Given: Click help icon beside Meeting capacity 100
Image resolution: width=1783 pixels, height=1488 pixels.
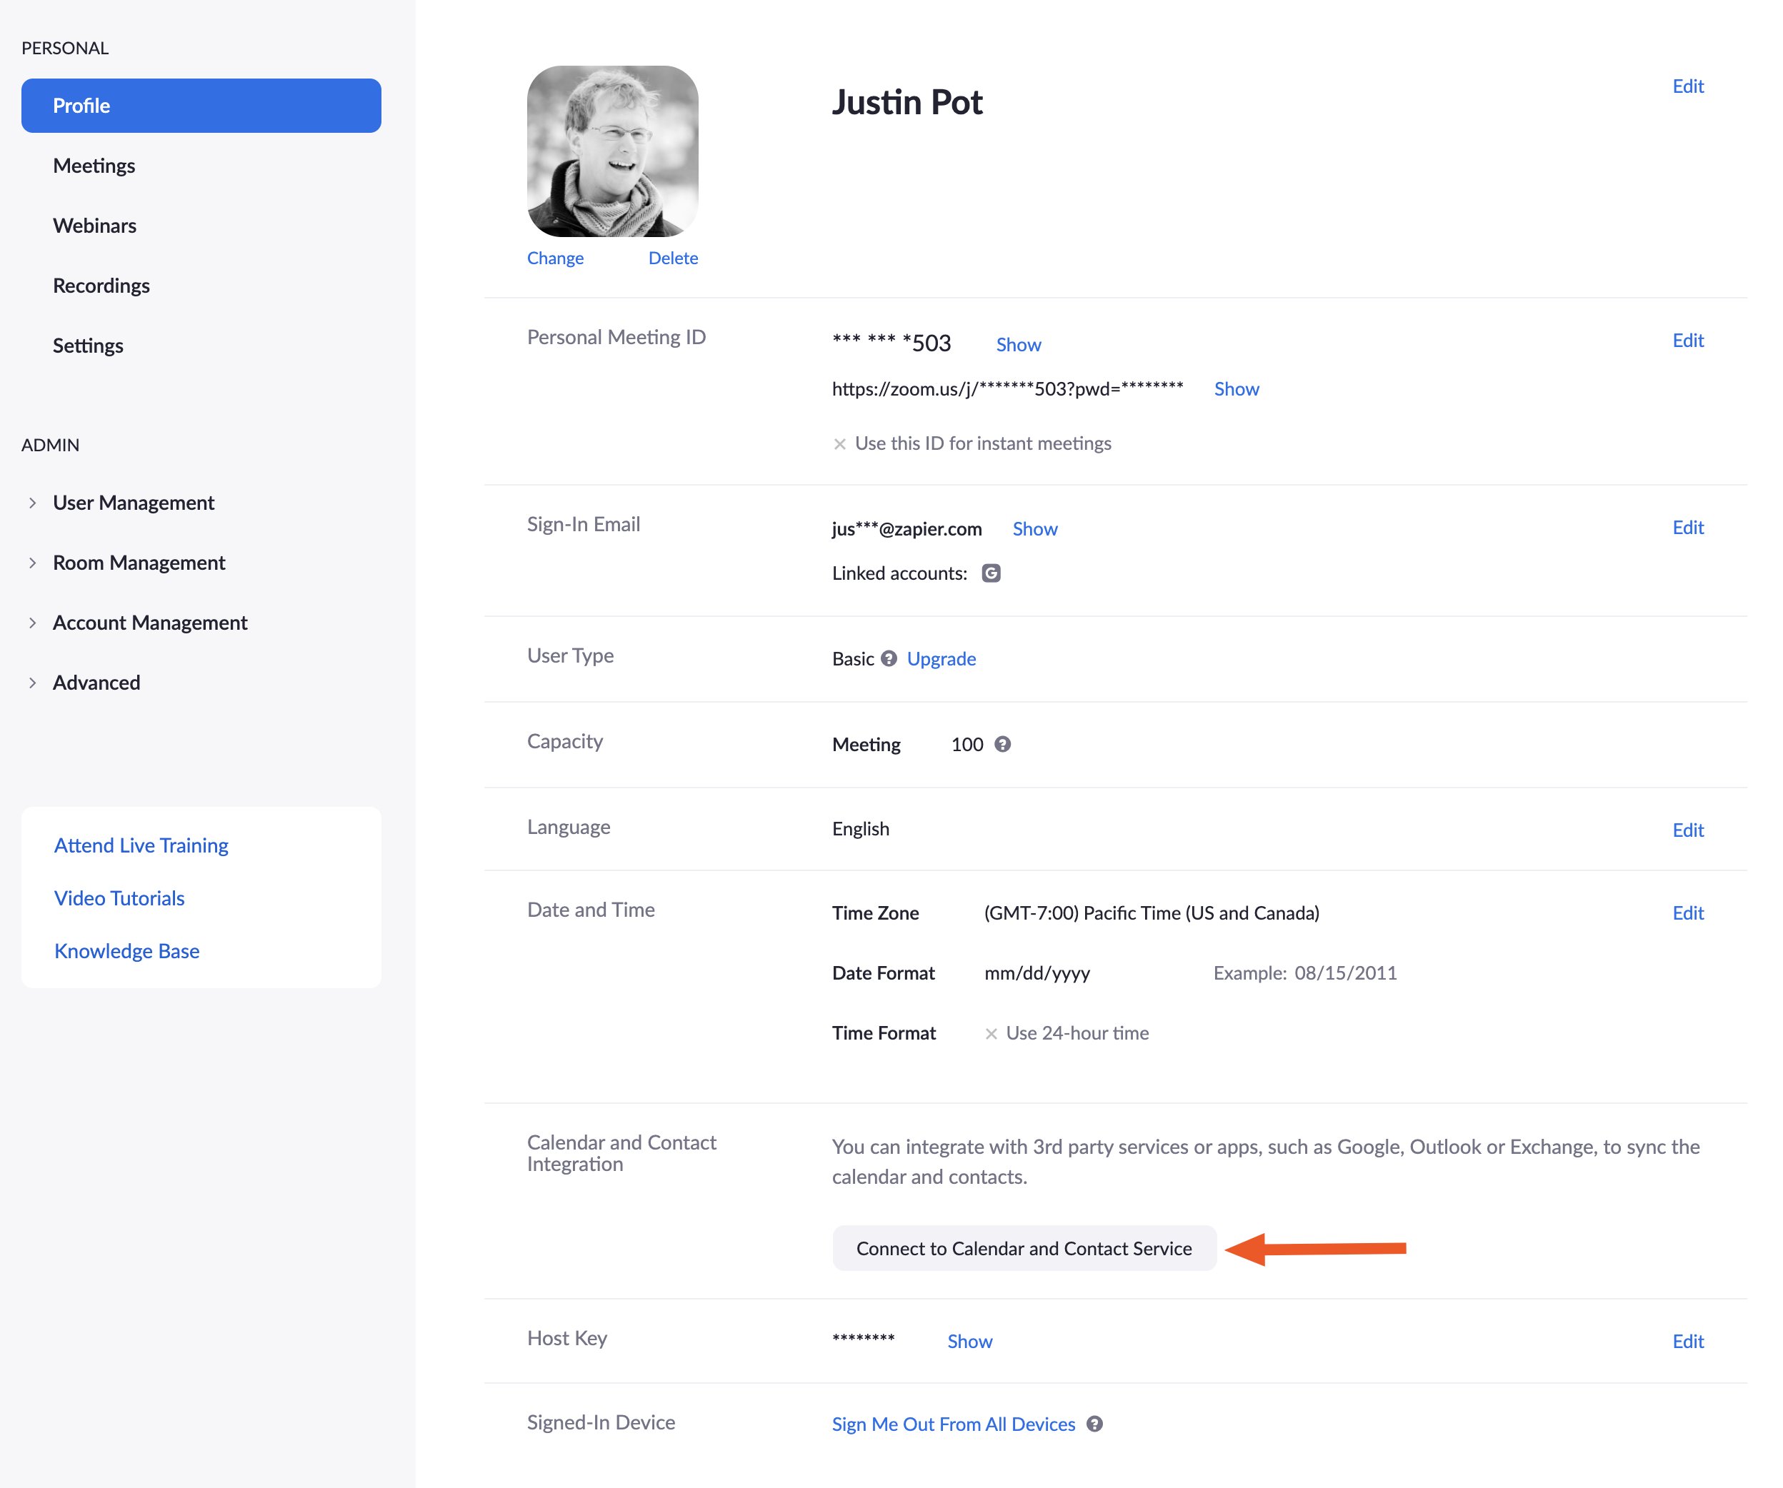Looking at the screenshot, I should 1003,745.
